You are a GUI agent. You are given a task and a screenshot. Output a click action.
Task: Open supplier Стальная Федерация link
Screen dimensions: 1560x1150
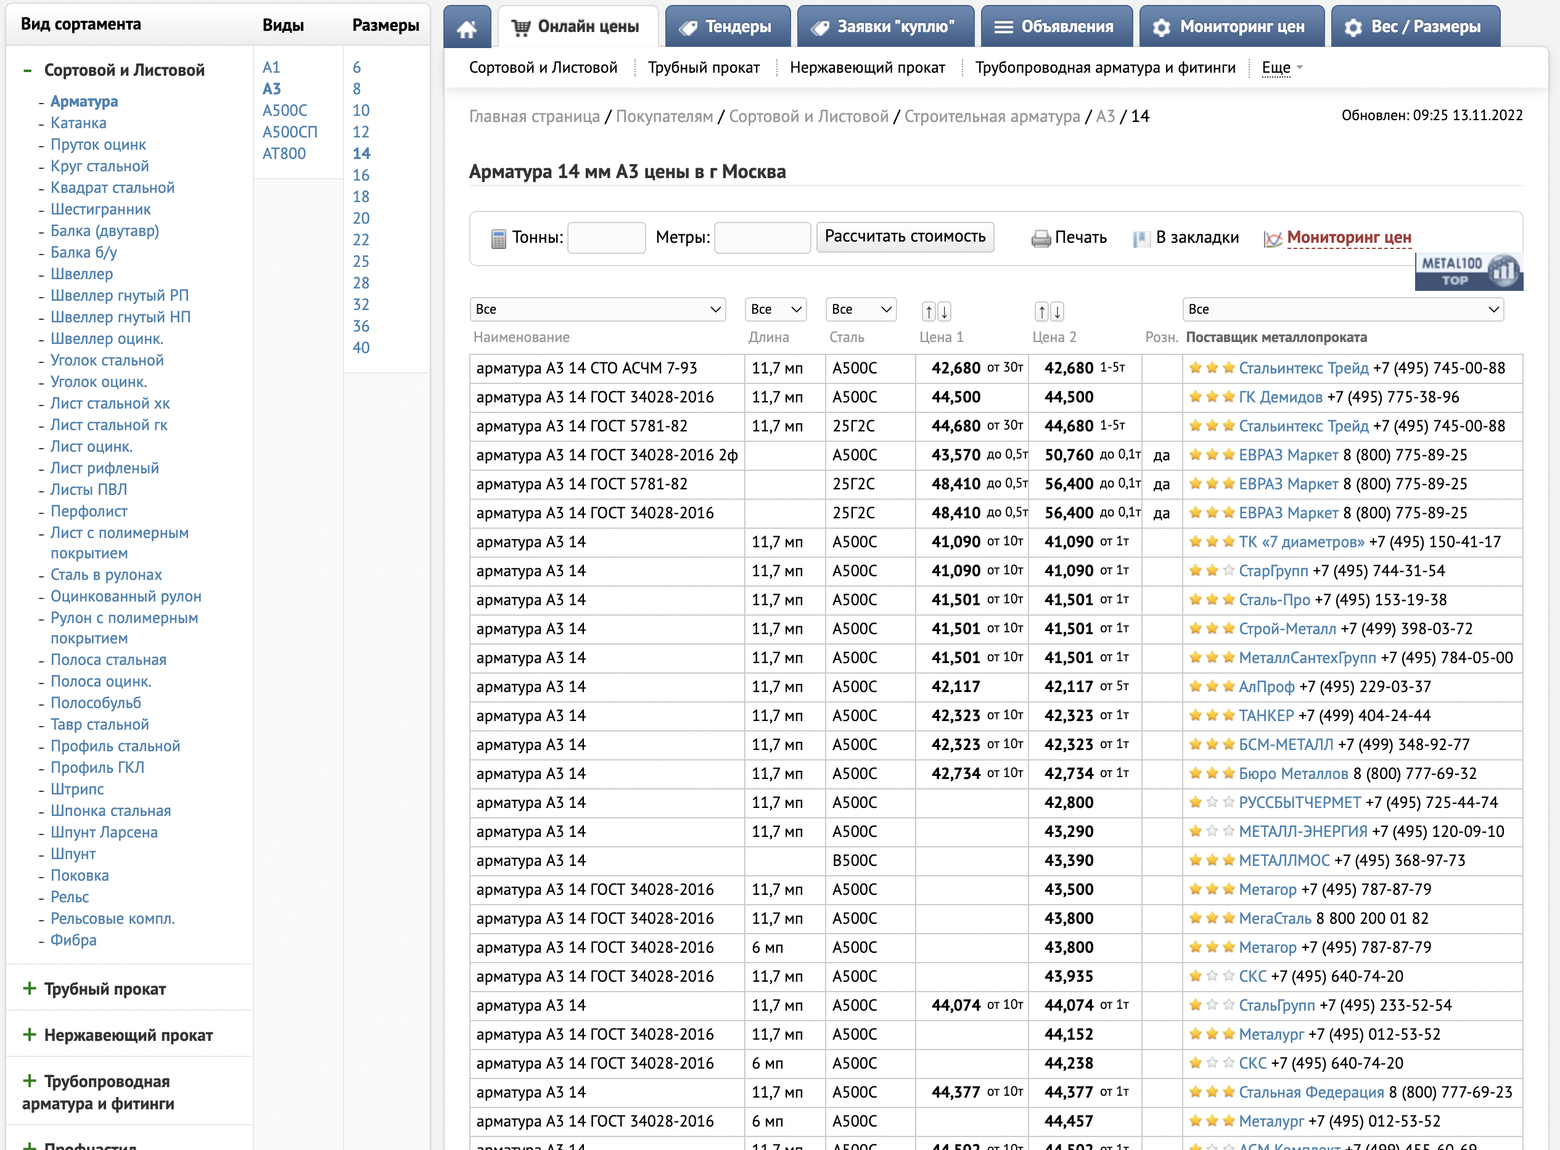(x=1312, y=1092)
